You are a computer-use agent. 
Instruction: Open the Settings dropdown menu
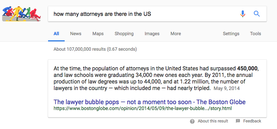click(x=231, y=34)
